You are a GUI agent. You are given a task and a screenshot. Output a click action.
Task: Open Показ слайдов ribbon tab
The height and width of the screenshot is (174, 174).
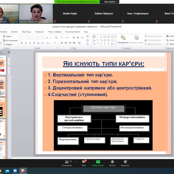click(x=54, y=32)
